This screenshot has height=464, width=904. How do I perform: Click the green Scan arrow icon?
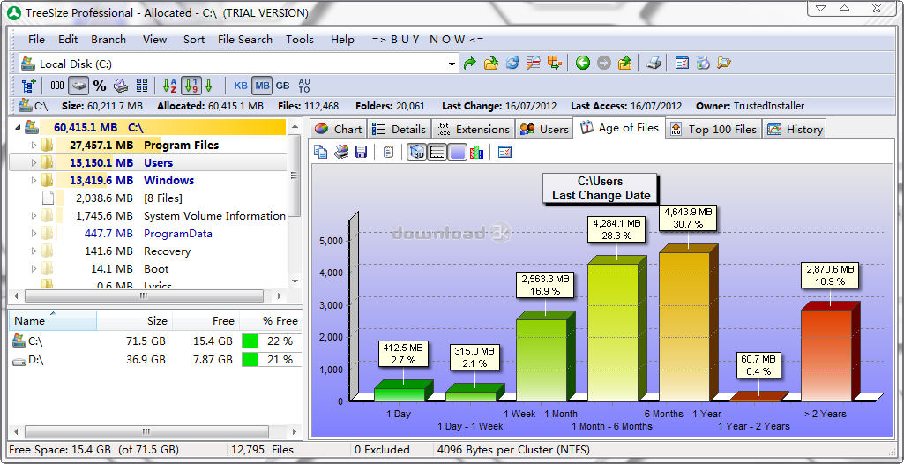[470, 64]
